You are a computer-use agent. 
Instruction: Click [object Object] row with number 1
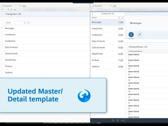pos(148,56)
